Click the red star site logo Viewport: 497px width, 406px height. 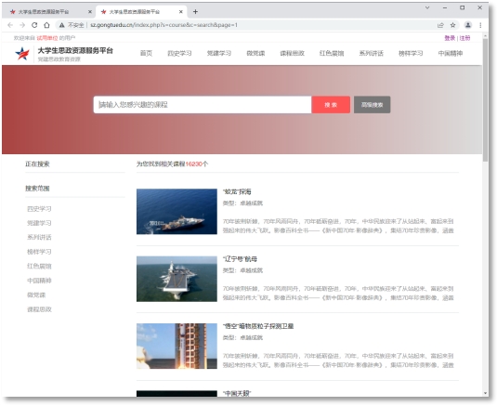pos(22,54)
